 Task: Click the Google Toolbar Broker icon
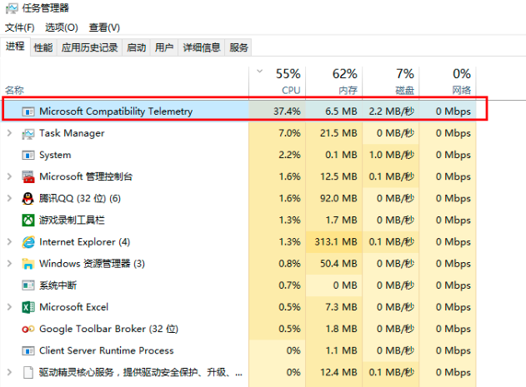(x=28, y=329)
